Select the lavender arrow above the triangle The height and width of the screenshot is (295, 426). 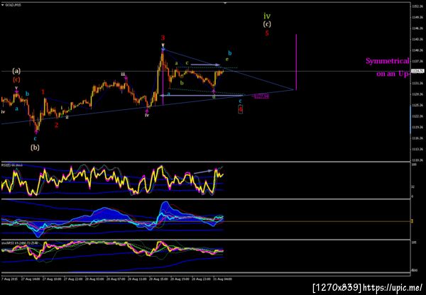coord(205,65)
